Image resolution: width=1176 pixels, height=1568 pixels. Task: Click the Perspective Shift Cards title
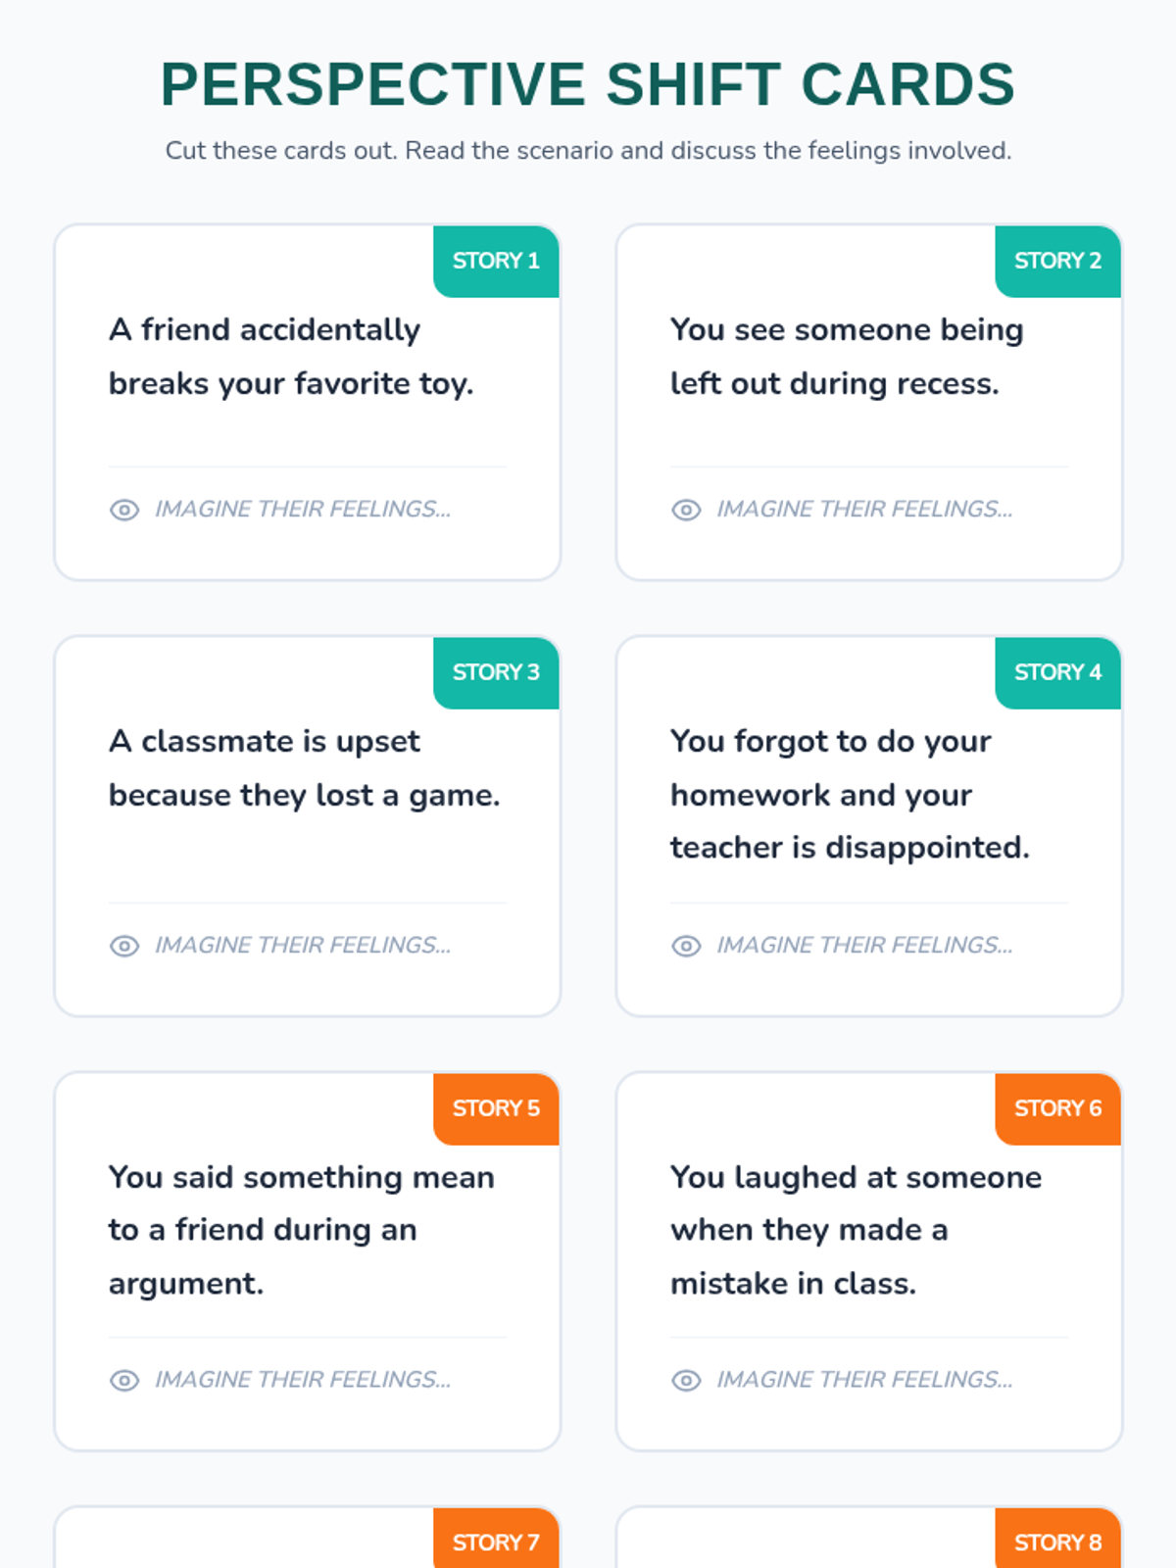(x=588, y=84)
